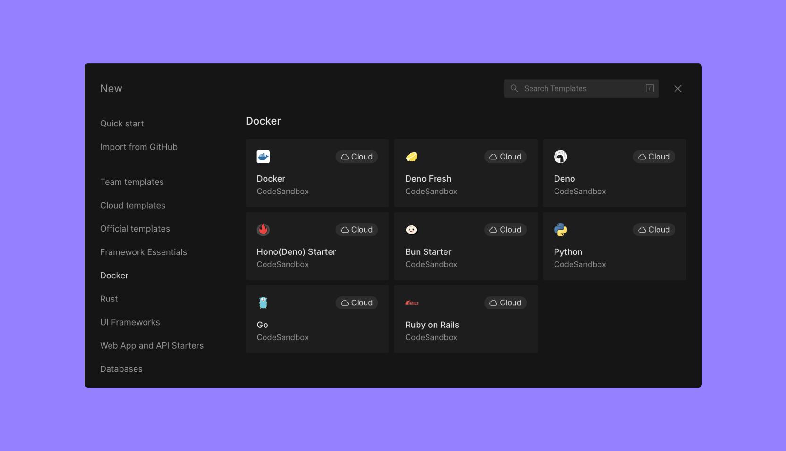Click the Cloud badge on Go template
This screenshot has width=786, height=451.
[357, 303]
